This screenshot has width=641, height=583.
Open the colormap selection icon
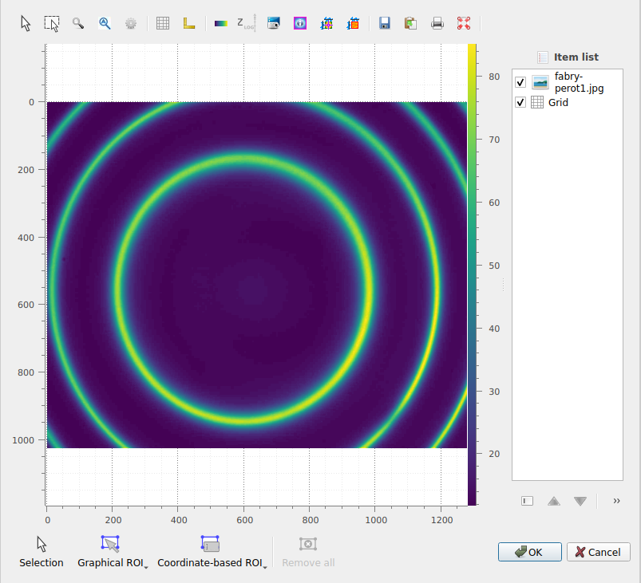[x=221, y=23]
